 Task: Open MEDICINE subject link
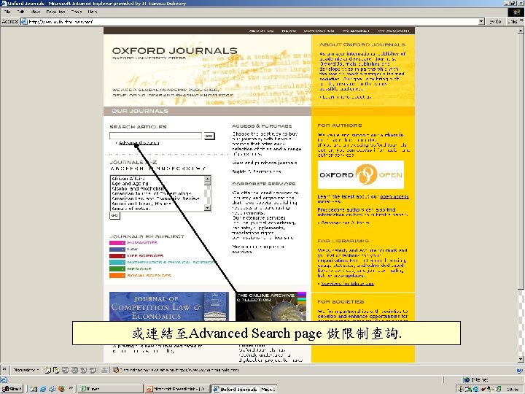click(139, 269)
